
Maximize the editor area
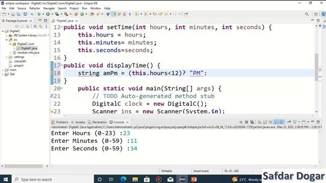point(318,20)
